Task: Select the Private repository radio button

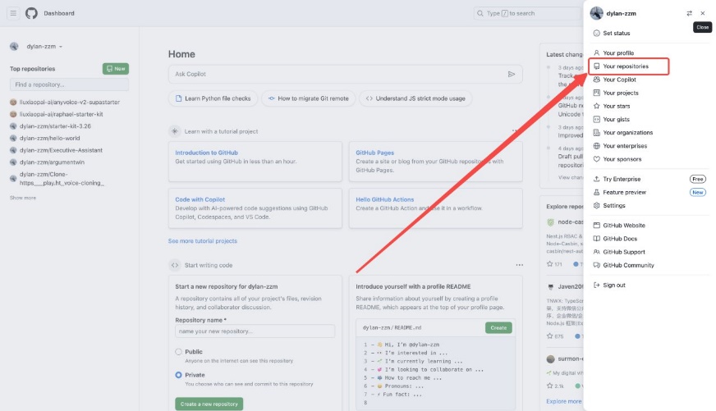Action: click(179, 375)
